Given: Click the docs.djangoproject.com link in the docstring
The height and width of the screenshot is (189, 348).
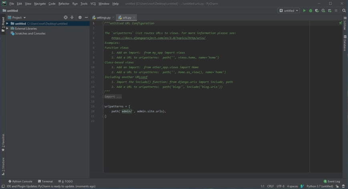Looking at the screenshot, I should click(x=158, y=38).
